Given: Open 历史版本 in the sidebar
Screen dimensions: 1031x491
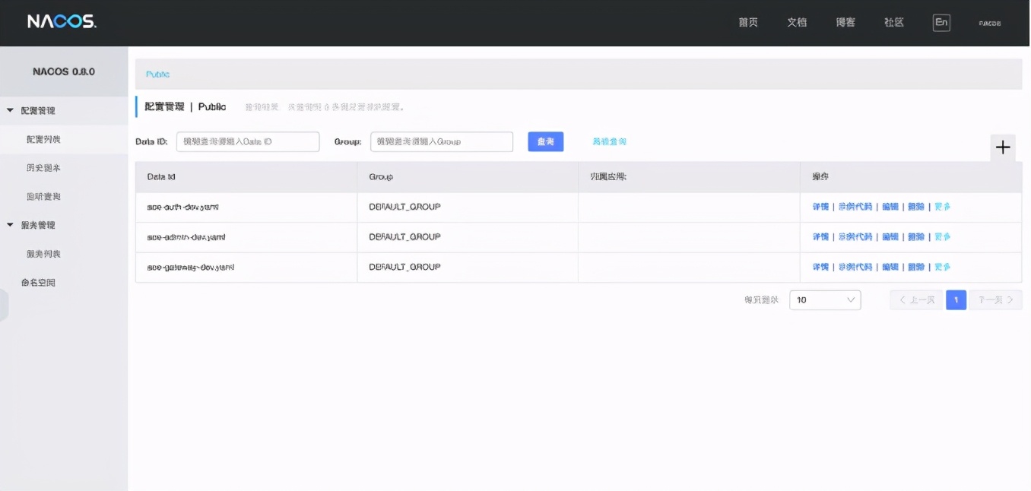Looking at the screenshot, I should tap(43, 168).
